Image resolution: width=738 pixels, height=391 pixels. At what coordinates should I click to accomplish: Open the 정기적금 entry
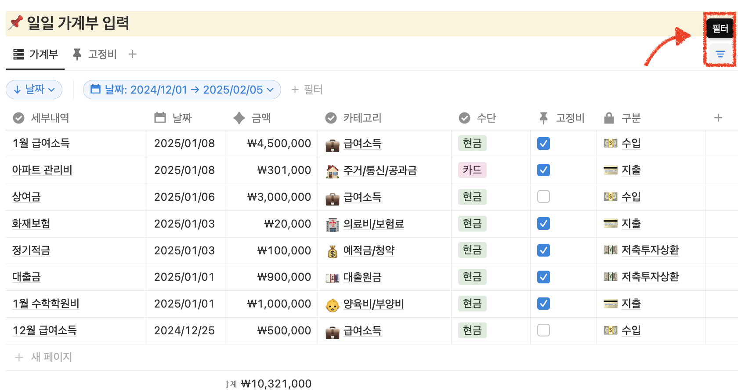pyautogui.click(x=31, y=250)
